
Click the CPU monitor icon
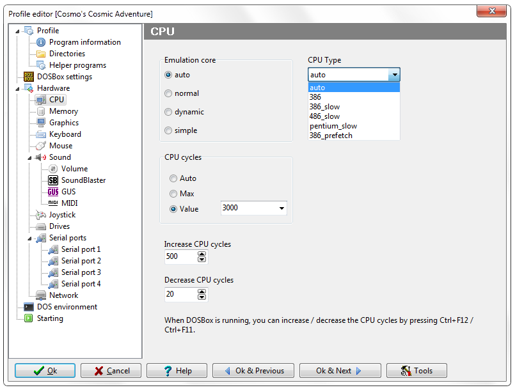(41, 100)
